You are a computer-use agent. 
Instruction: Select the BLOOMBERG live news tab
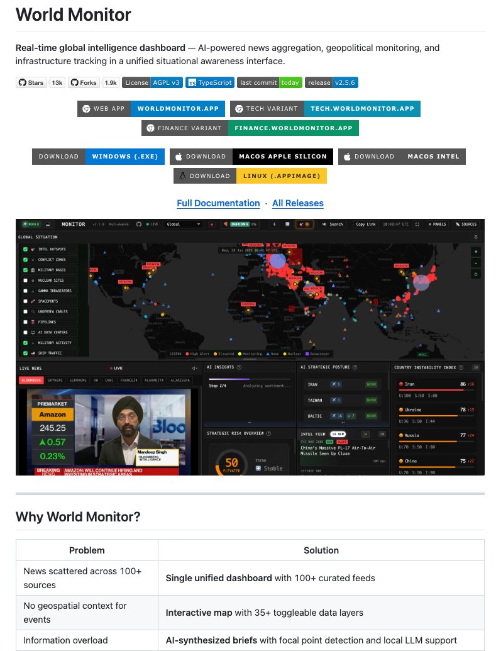(31, 380)
